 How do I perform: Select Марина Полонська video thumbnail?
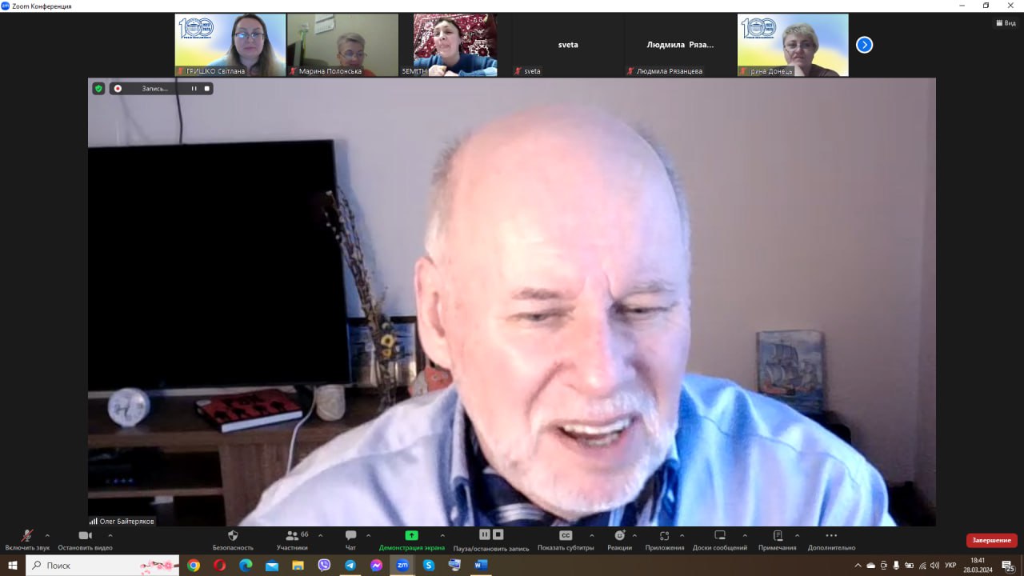click(342, 45)
